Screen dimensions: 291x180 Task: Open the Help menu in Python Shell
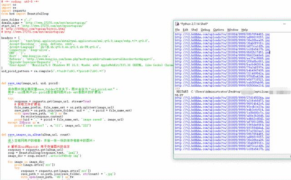245,30
